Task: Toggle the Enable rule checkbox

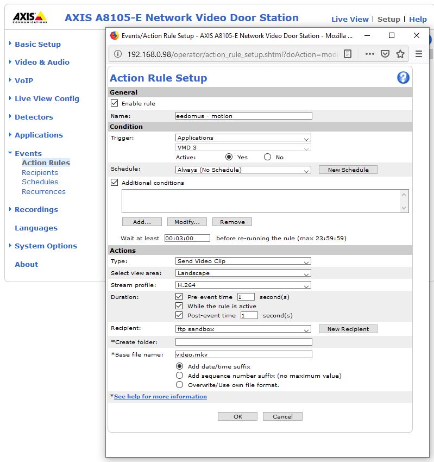Action: click(x=114, y=103)
